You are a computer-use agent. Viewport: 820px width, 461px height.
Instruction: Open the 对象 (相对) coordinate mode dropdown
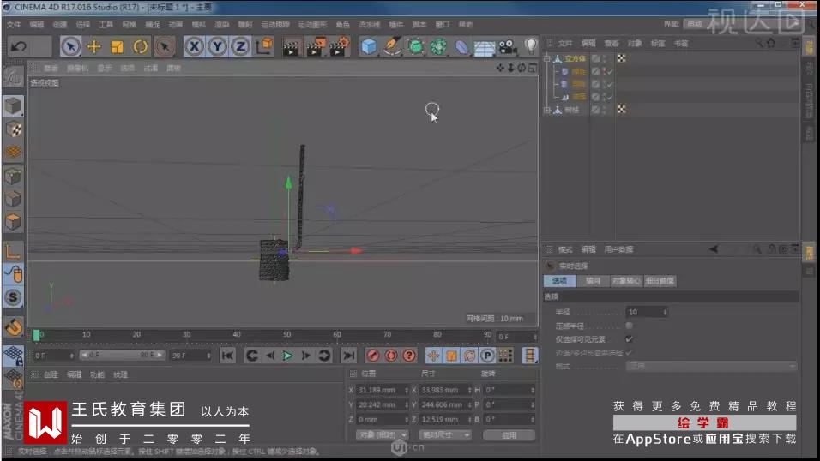(382, 435)
